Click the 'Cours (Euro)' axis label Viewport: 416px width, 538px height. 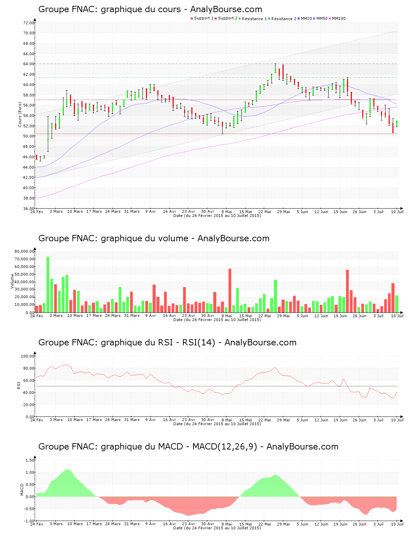click(20, 115)
